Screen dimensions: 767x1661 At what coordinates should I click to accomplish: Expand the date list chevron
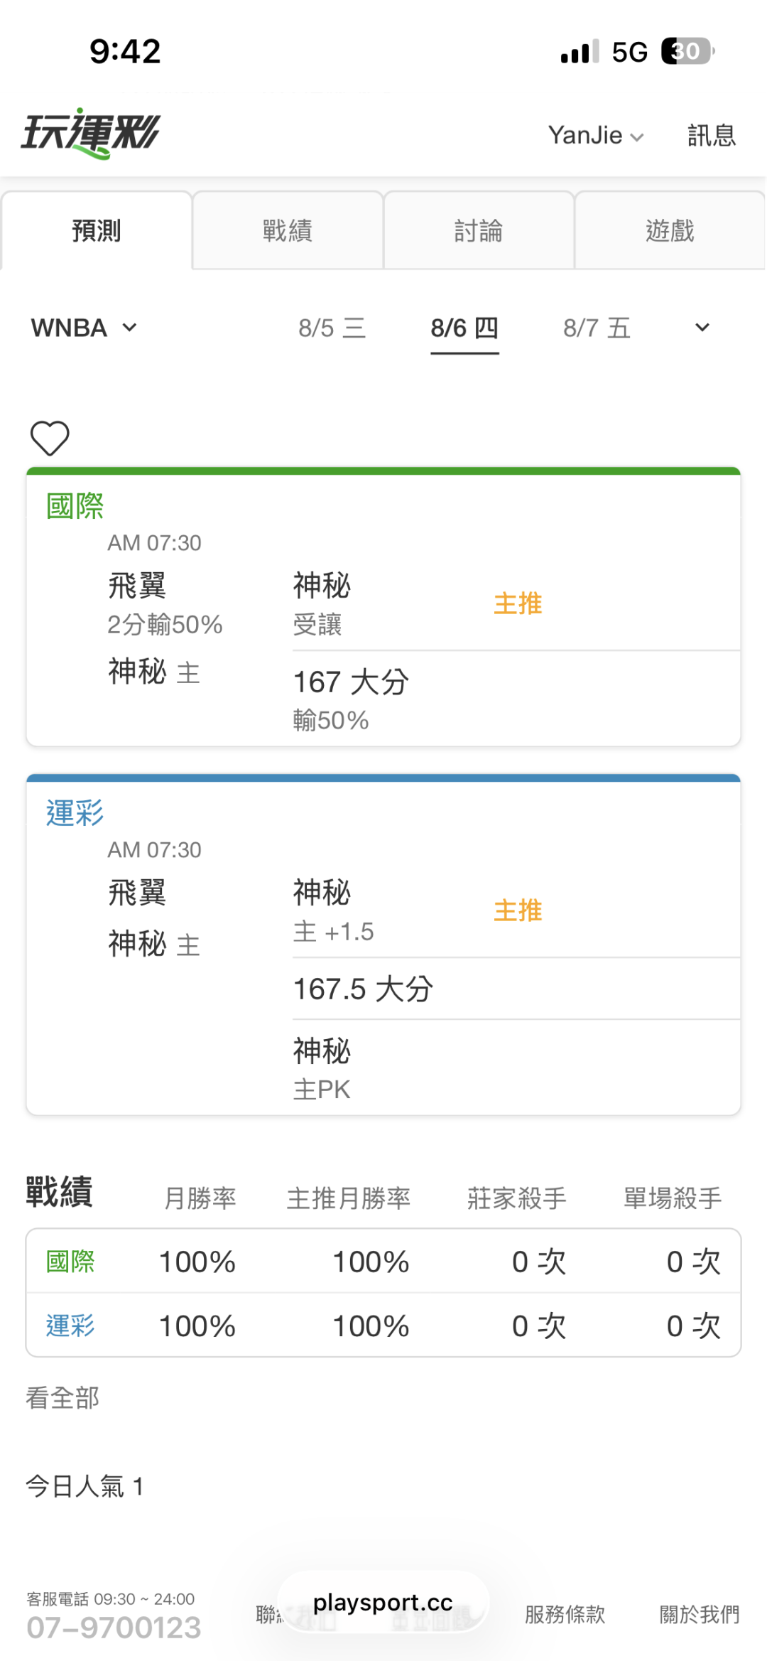(702, 328)
